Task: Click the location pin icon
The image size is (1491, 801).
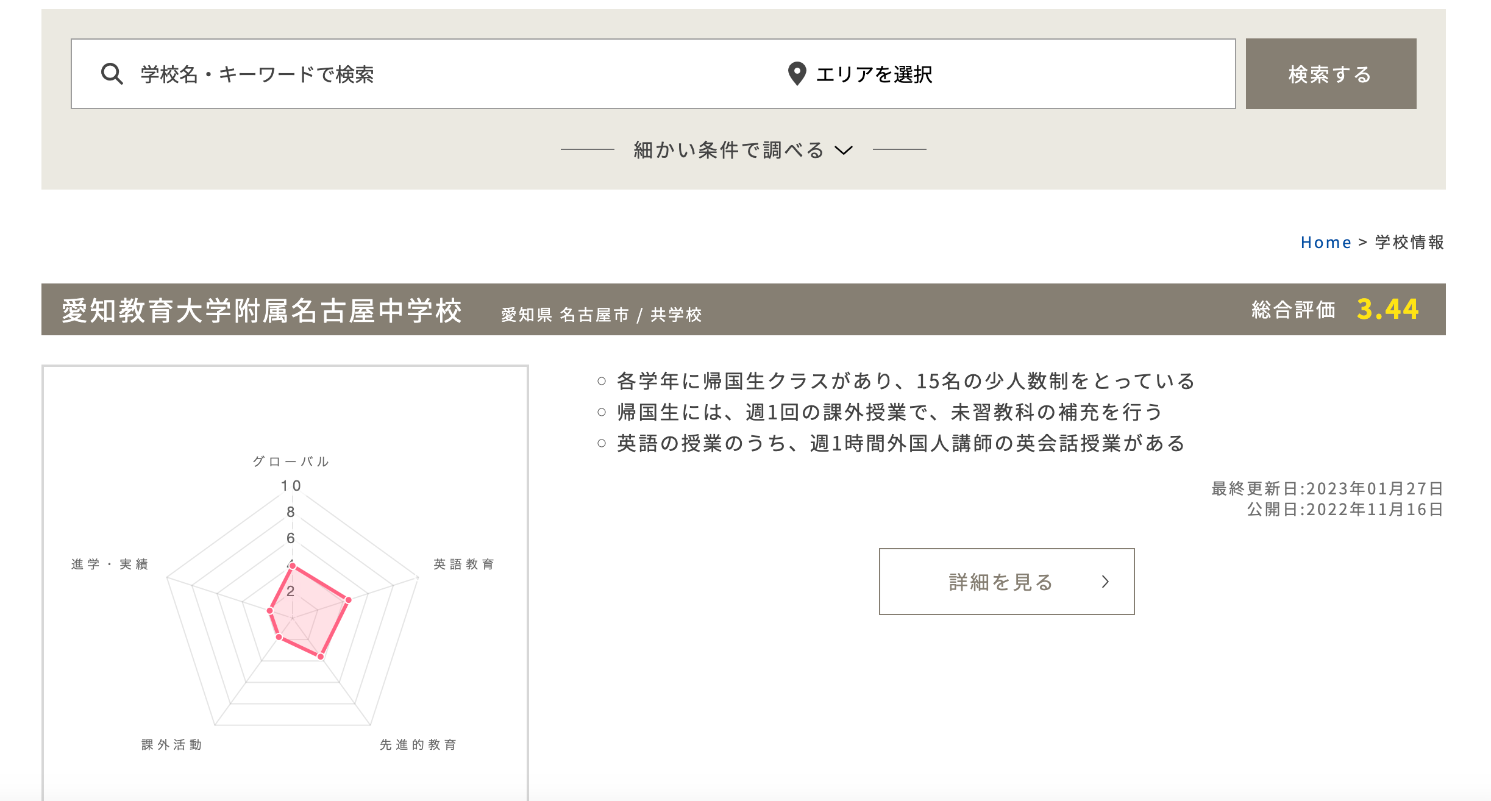Action: 797,74
